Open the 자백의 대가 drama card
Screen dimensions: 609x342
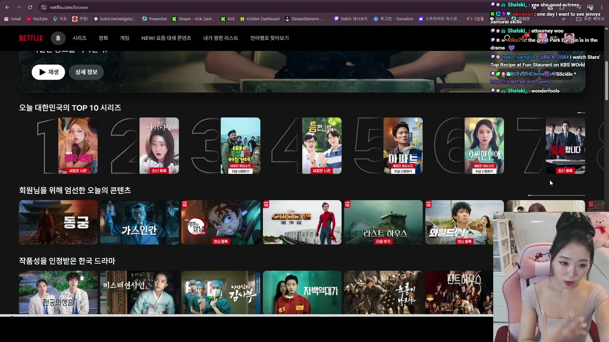click(302, 293)
